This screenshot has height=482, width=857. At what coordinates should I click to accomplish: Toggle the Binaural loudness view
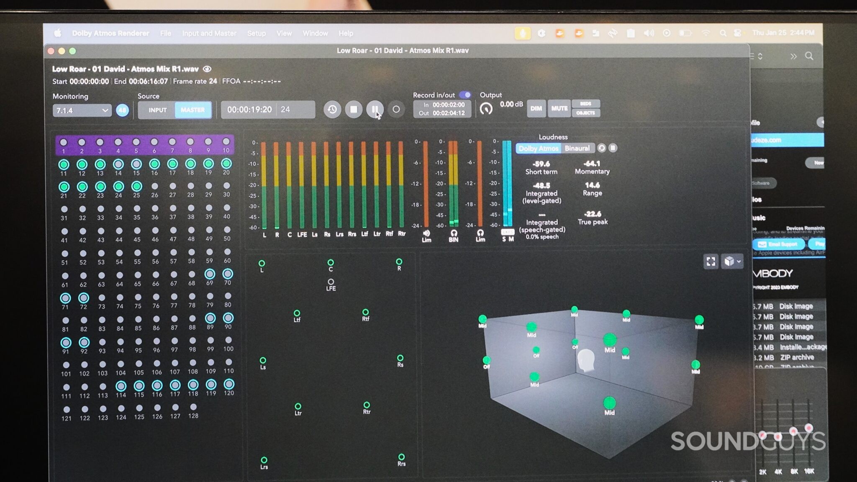pyautogui.click(x=577, y=148)
